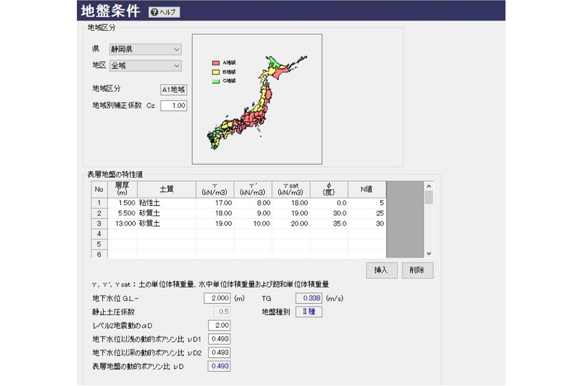Open the 県 prefecture dropdown
Image resolution: width=579 pixels, height=386 pixels.
click(145, 49)
